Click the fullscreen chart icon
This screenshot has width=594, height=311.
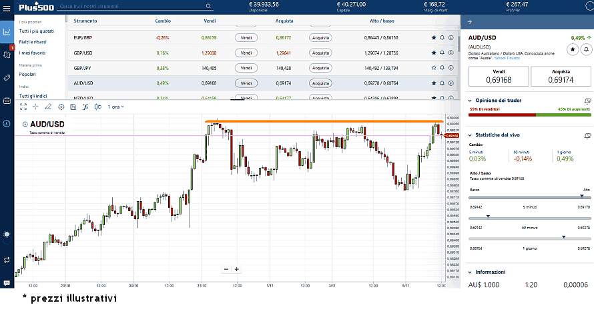click(23, 107)
